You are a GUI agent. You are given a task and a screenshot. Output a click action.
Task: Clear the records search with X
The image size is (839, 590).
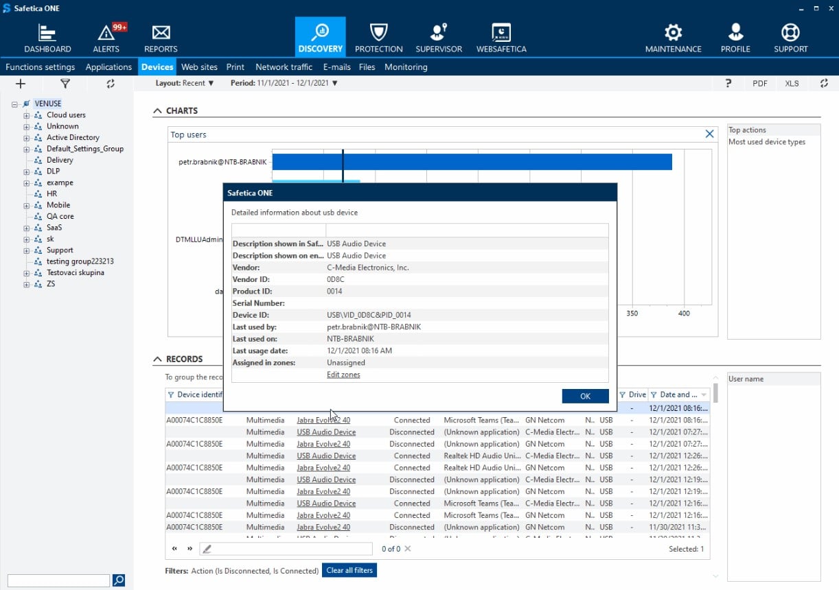pos(408,549)
